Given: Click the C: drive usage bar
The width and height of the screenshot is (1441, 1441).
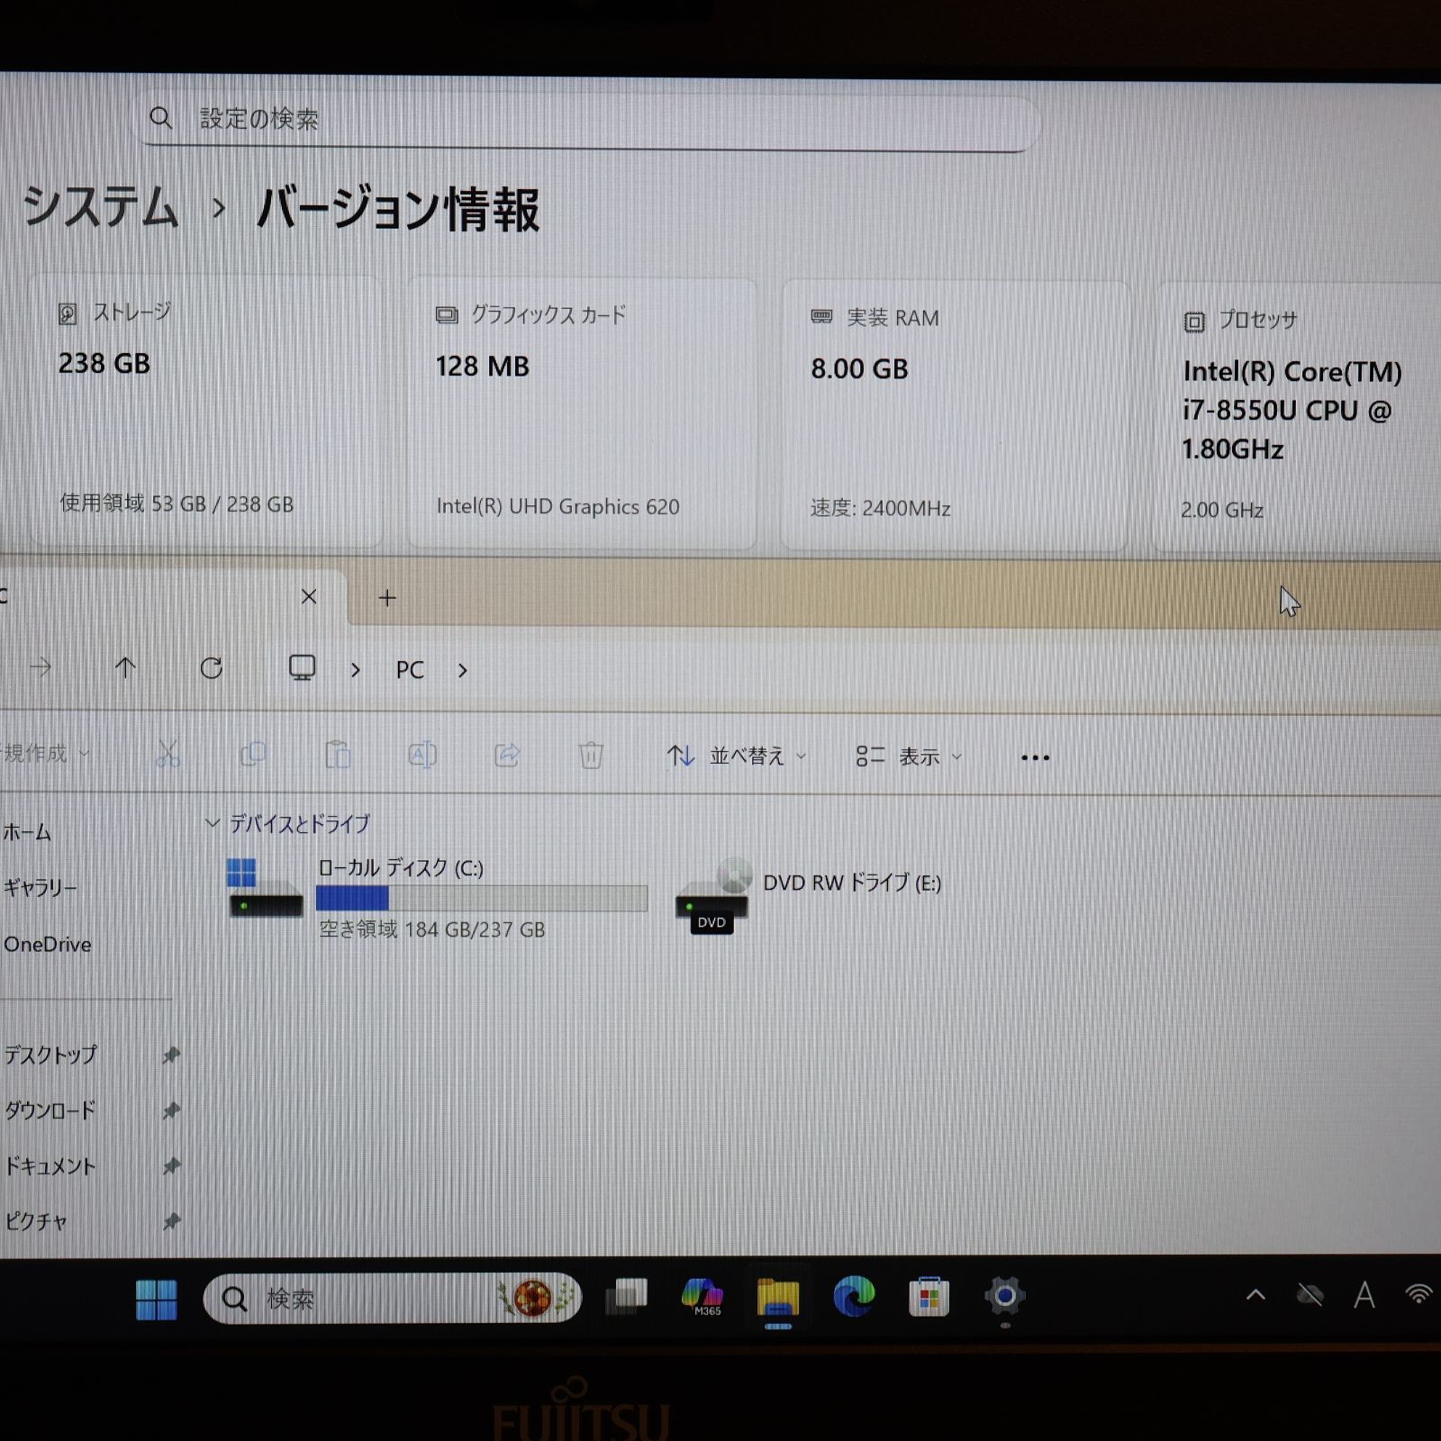Looking at the screenshot, I should click(x=480, y=898).
